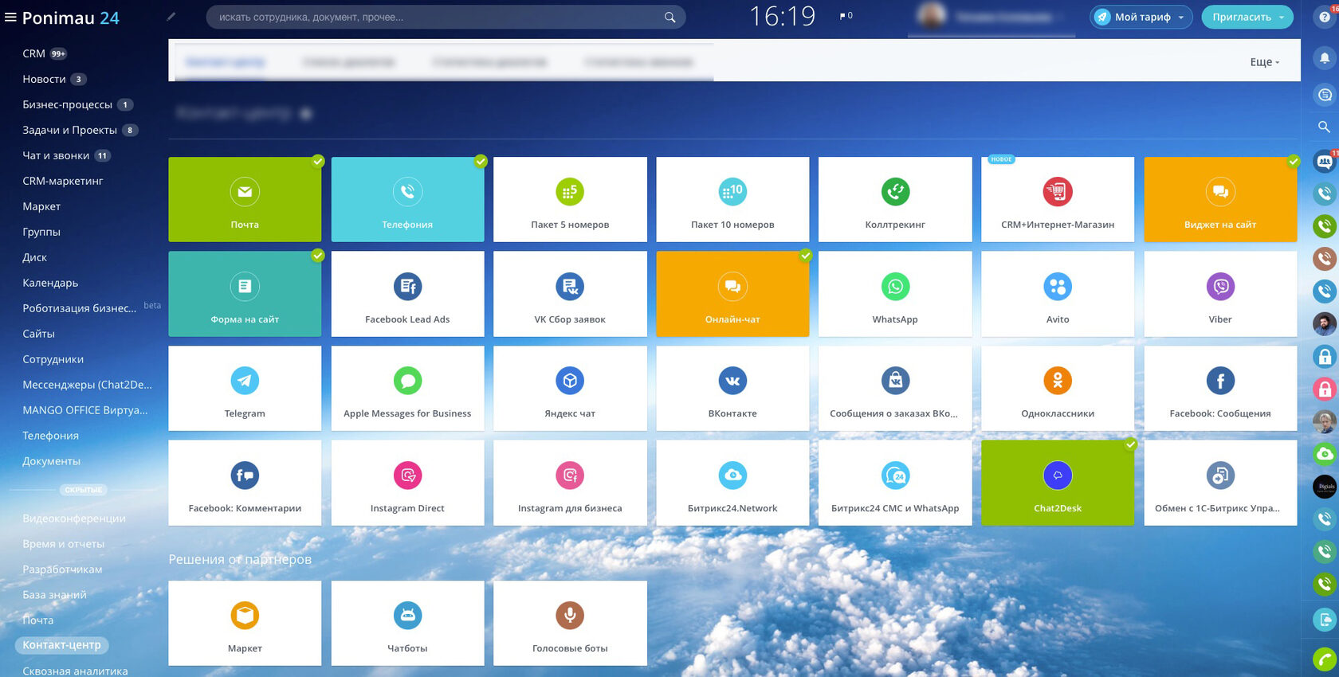This screenshot has width=1339, height=677.
Task: Open Бизнес-процессы menu item
Action: point(68,104)
